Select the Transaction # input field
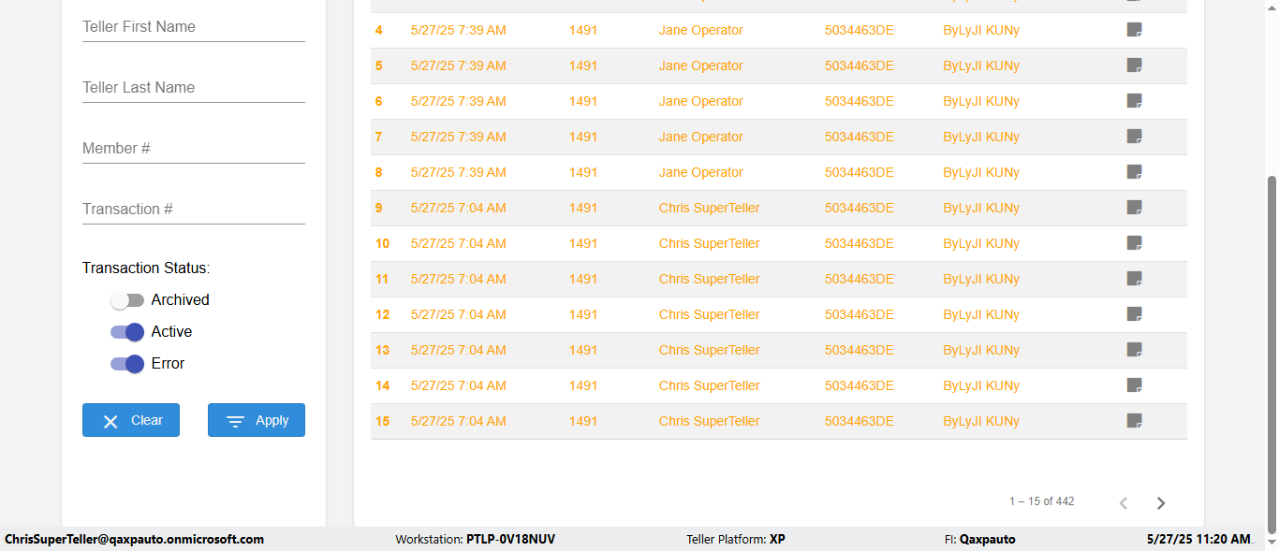This screenshot has height=551, width=1279. click(x=194, y=210)
